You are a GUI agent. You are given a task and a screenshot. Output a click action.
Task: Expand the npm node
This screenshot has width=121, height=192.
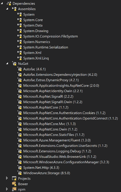point(7,189)
